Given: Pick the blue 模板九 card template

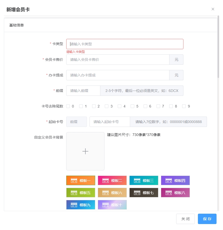Looking at the screenshot, I should pos(81,205).
